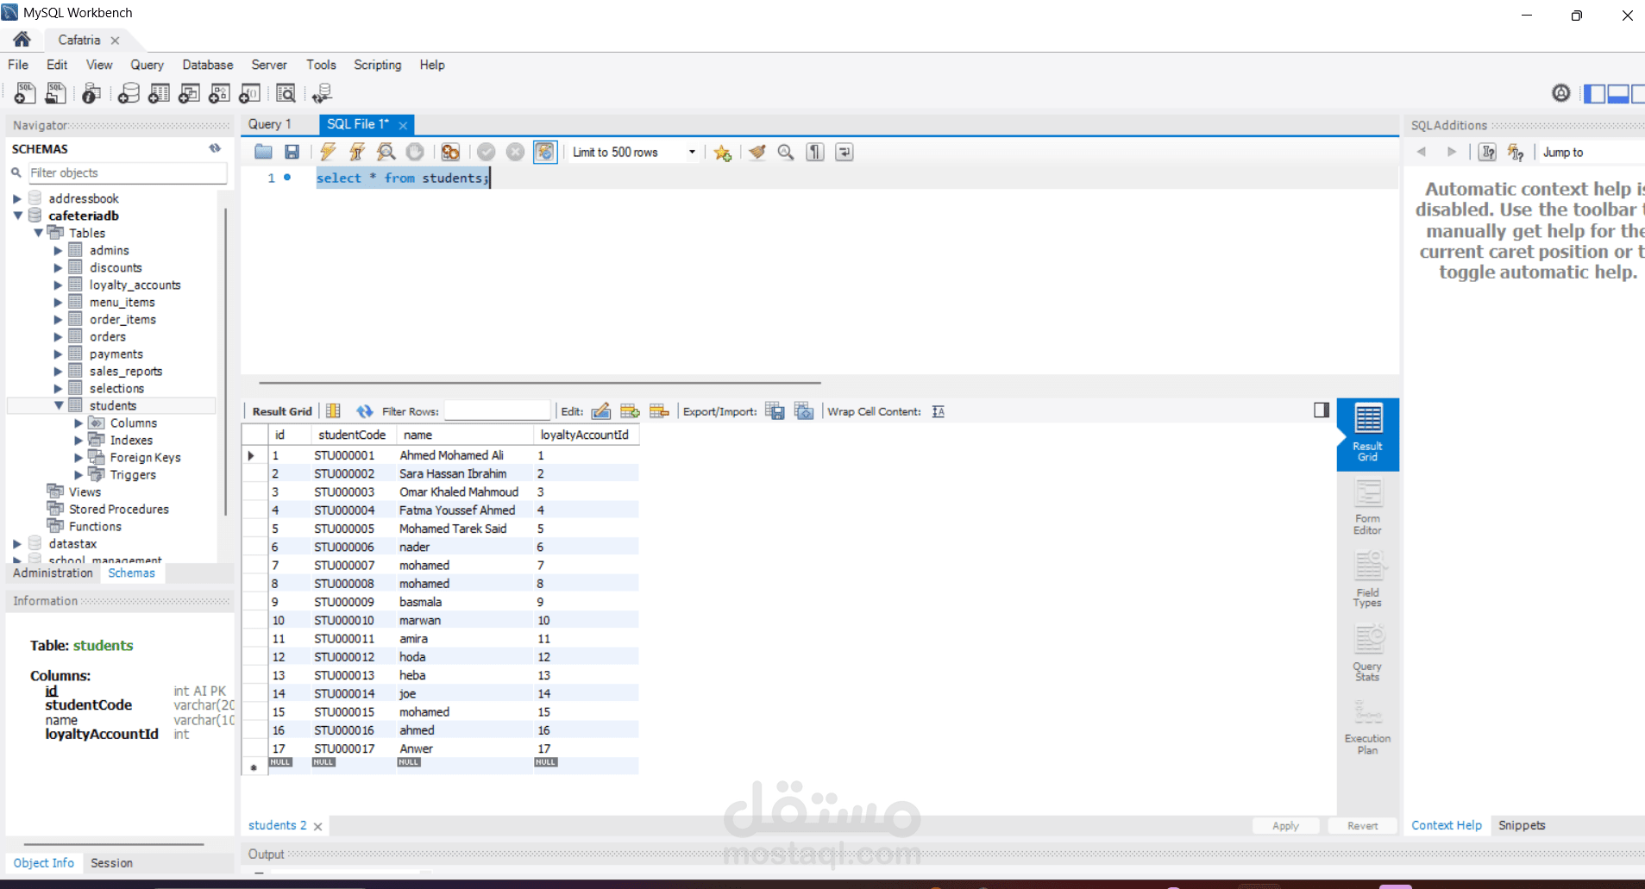Click the Filter objects field
This screenshot has width=1645, height=889.
pyautogui.click(x=128, y=172)
